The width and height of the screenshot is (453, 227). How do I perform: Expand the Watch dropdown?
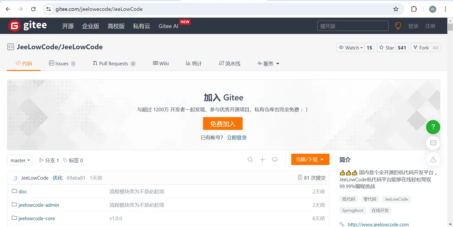[x=351, y=47]
